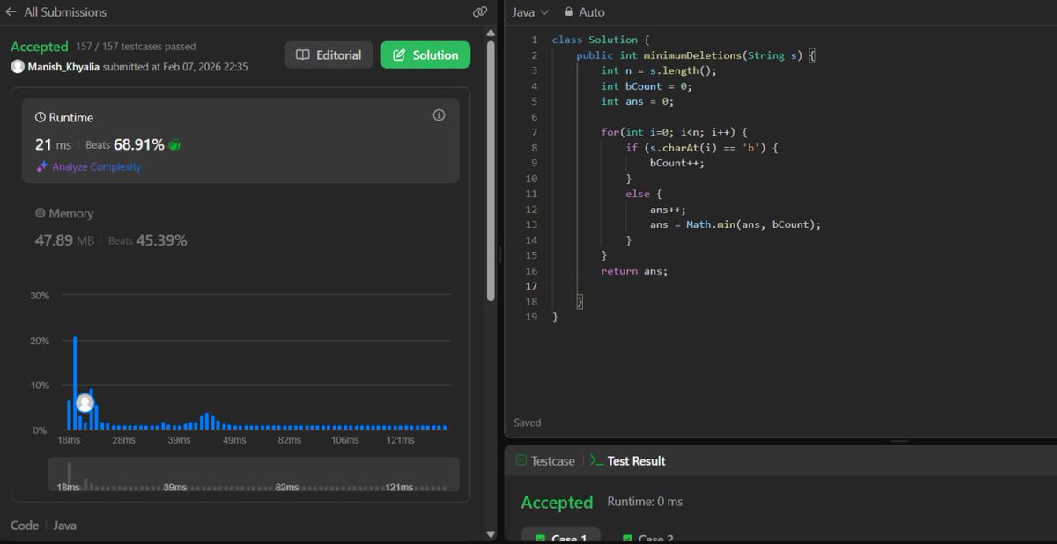This screenshot has height=544, width=1057.
Task: Click the sparkle icon beside Analyze Complexity
Action: (x=41, y=166)
